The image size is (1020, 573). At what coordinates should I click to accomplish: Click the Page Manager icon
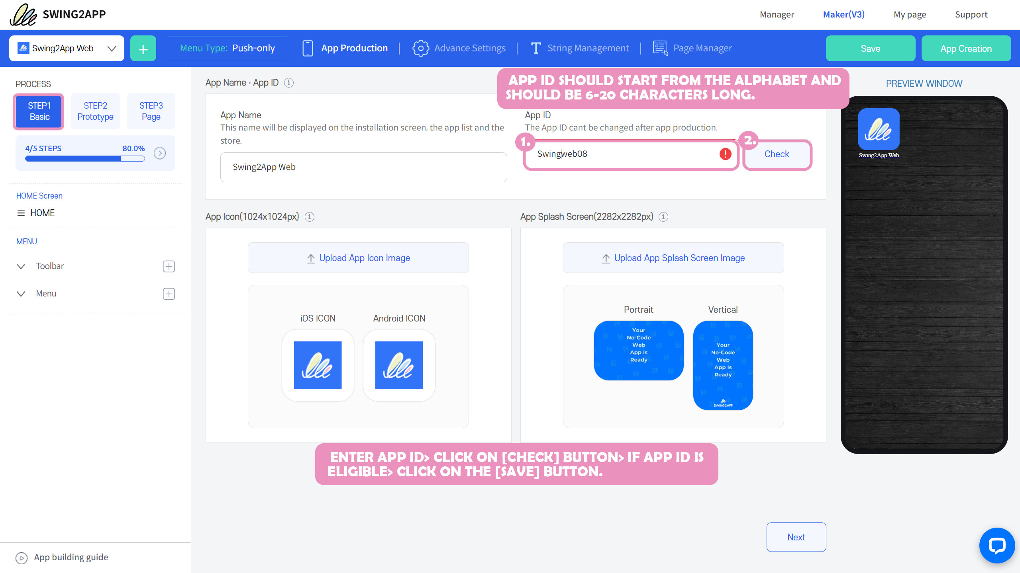coord(661,49)
